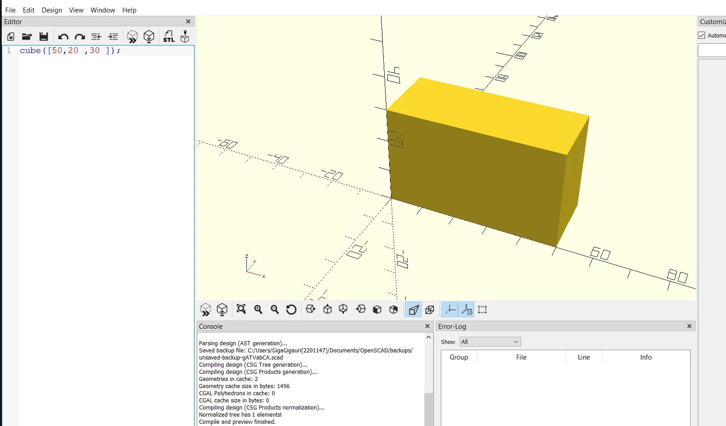Close the Console panel
The width and height of the screenshot is (726, 426).
pos(427,327)
